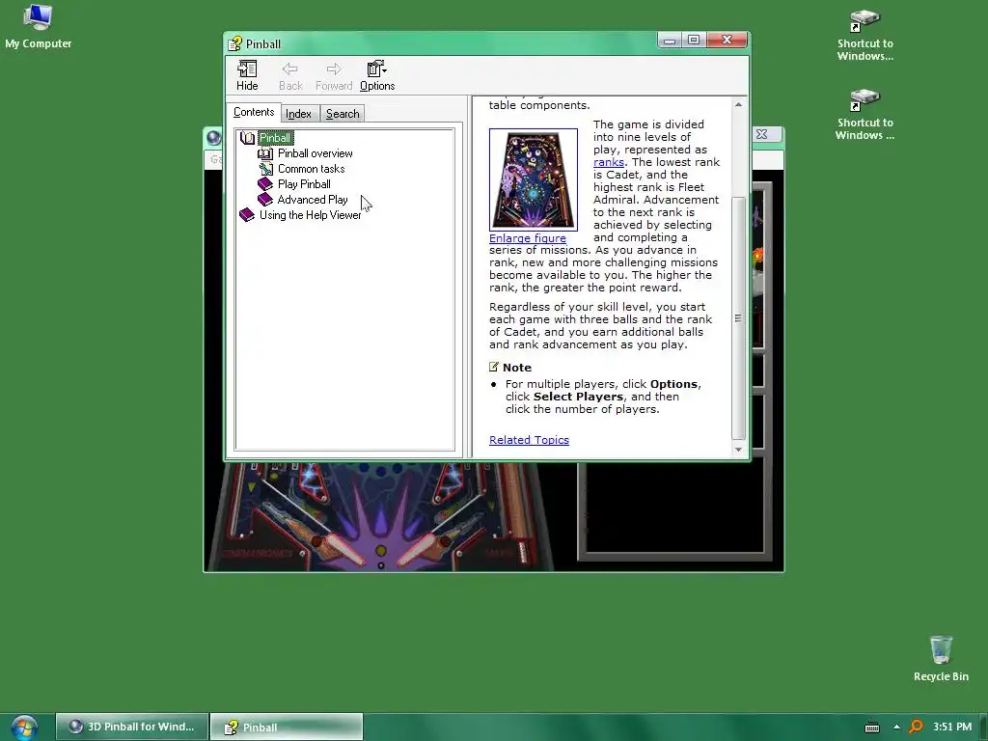This screenshot has width=988, height=741.
Task: Follow the Enlarge figure link
Action: click(528, 238)
